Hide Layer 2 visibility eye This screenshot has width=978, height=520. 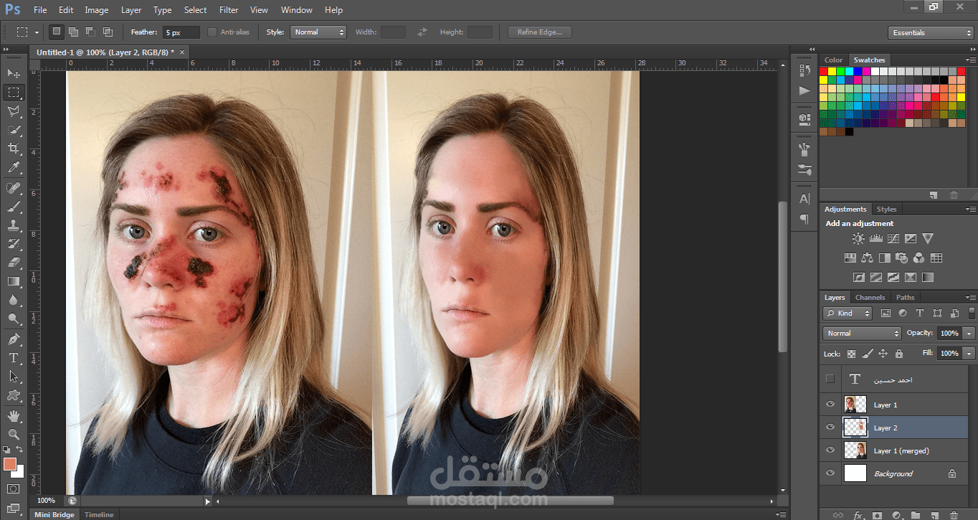(830, 427)
